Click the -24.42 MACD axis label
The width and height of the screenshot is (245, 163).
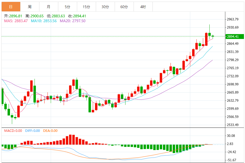[232, 152]
